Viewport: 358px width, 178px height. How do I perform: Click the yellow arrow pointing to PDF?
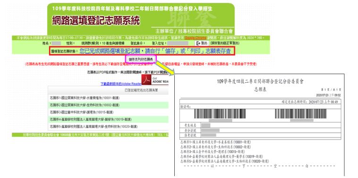click(165, 68)
